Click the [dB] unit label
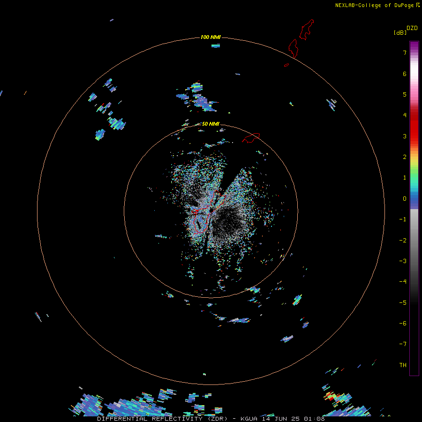Viewport: 422px width, 422px height. pos(400,33)
